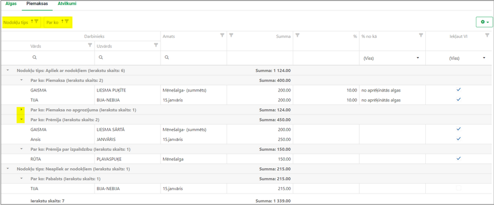
Task: Toggle Iekļaut VI checkbox for LIESMA PUĶĪTE
Action: [x=458, y=90]
